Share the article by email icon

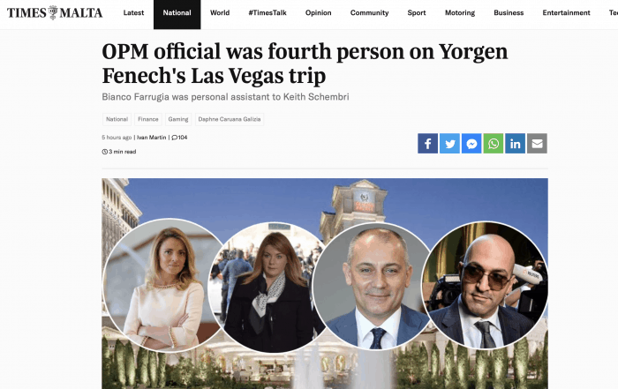537,143
